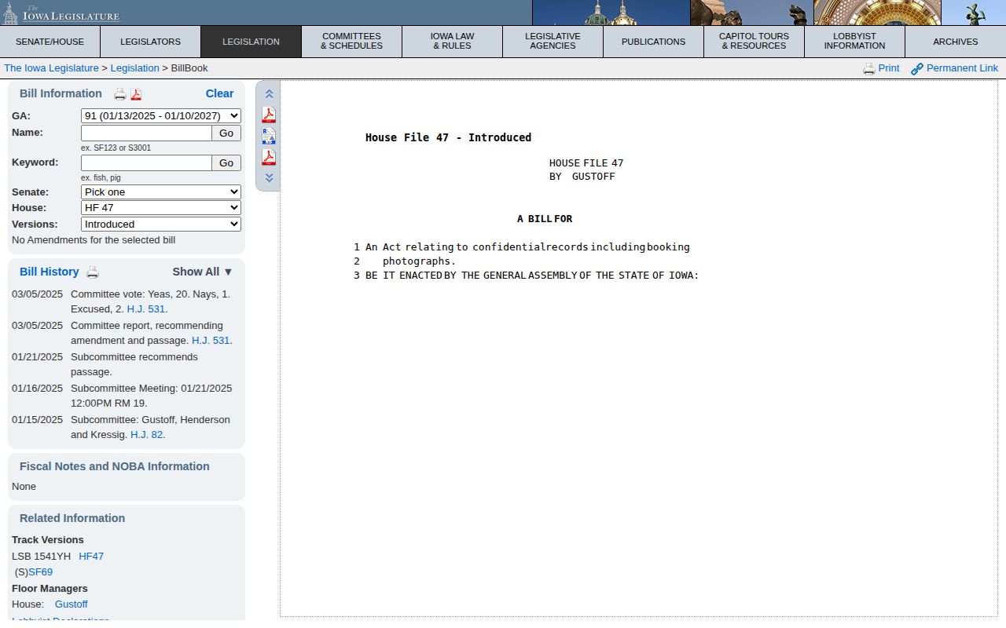Open the H.J. 82 journal link
The image size is (1006, 628).
tap(148, 435)
